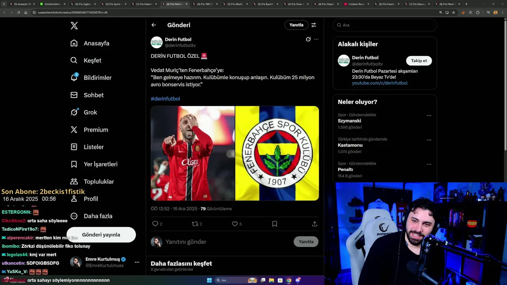Open Discord from taskbar
This screenshot has height=285, width=507.
[298, 280]
